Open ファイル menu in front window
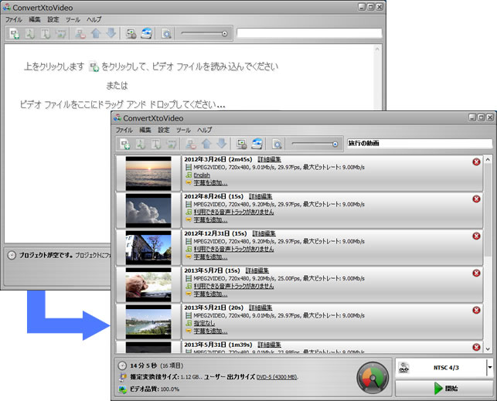497x401 pixels. click(x=124, y=130)
